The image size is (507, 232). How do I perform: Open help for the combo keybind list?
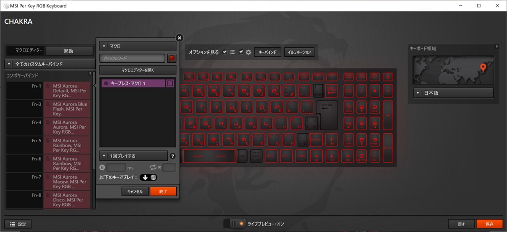90,74
